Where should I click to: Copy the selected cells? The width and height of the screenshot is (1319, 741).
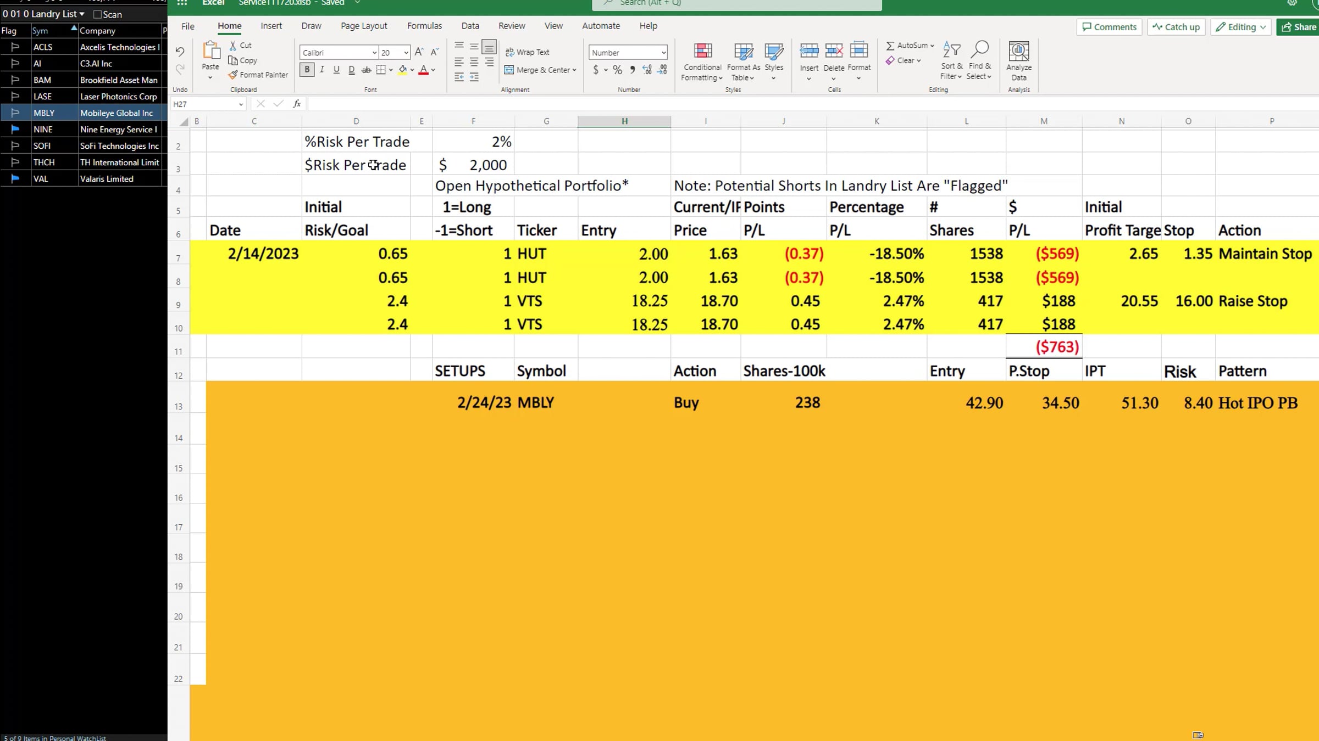pyautogui.click(x=242, y=60)
